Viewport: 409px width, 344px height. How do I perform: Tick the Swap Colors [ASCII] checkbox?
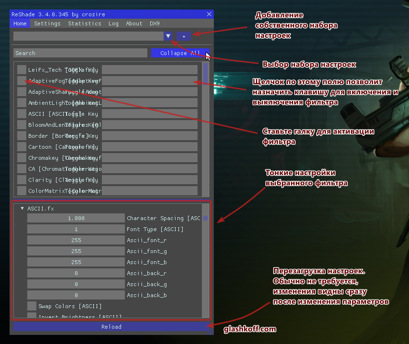tap(32, 306)
